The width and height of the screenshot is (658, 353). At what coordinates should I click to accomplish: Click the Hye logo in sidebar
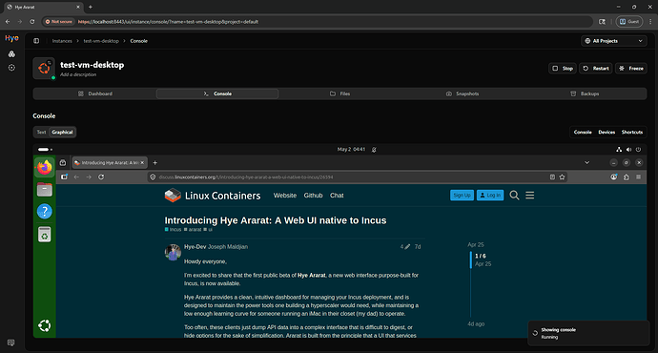[x=11, y=38]
